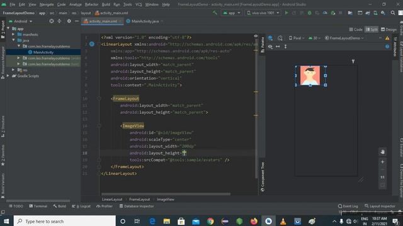The height and width of the screenshot is (226, 403).
Task: Open the Build menu
Action: (x=106, y=4)
